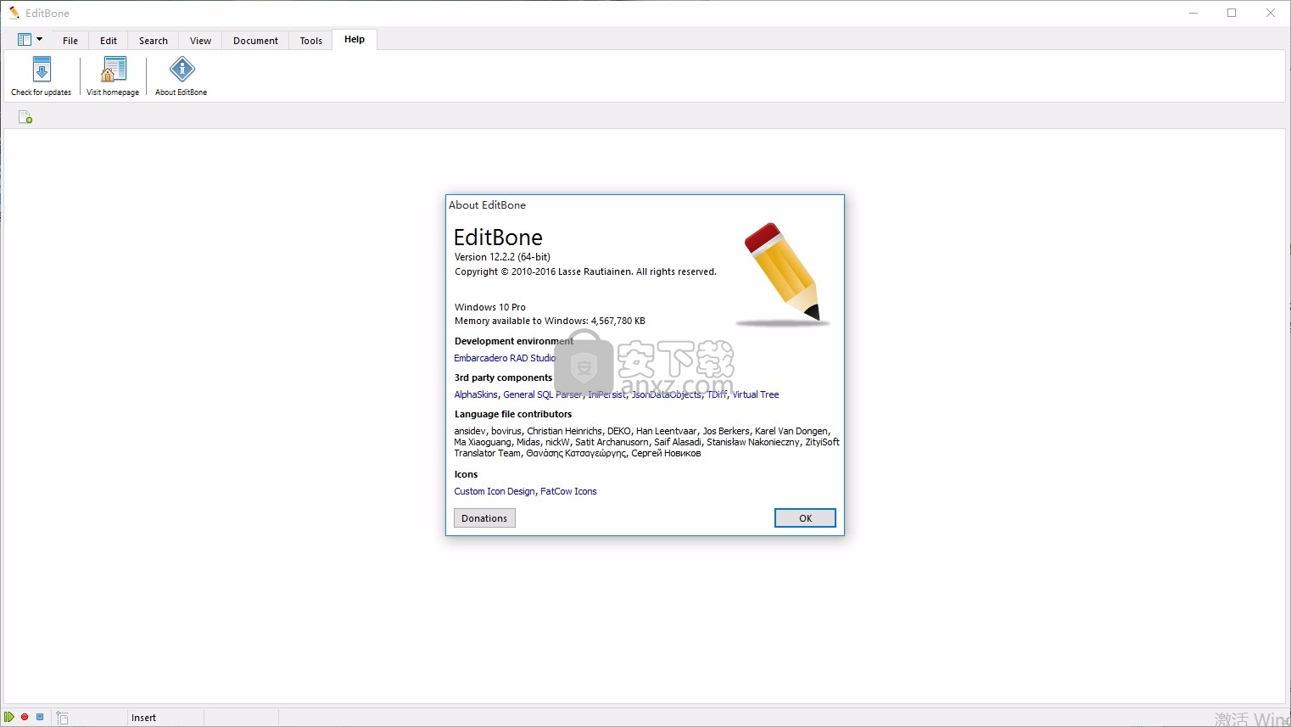
Task: Open the General SQL Parser link
Action: (x=543, y=394)
